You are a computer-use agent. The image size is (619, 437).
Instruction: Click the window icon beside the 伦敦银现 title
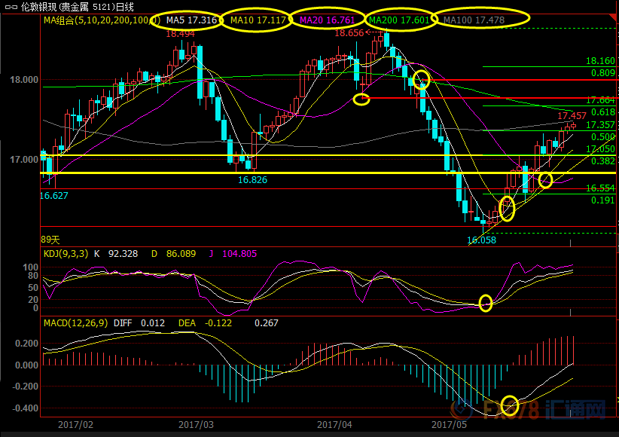point(9,7)
